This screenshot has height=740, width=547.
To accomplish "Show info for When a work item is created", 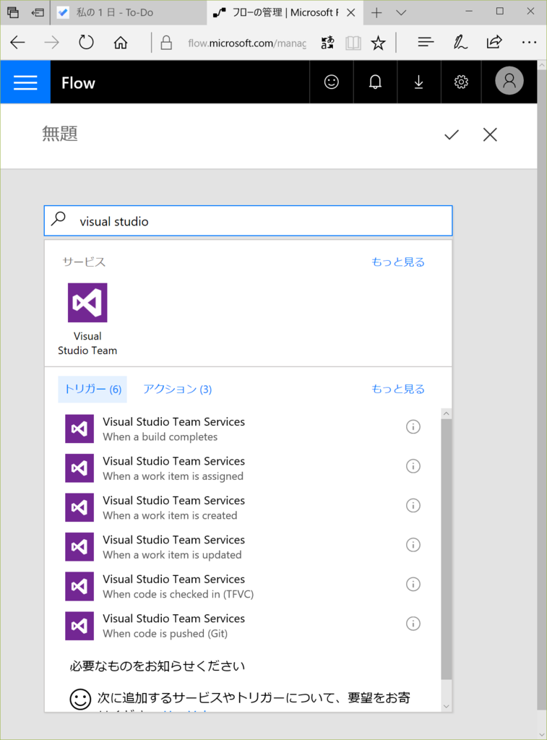I will tap(413, 505).
